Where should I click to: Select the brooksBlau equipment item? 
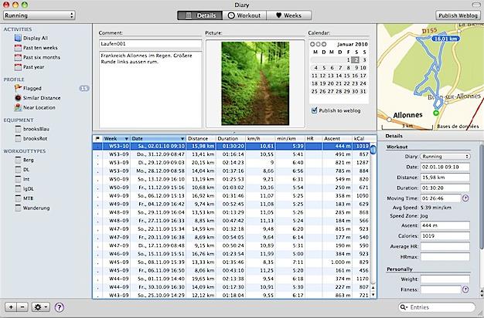(x=32, y=129)
